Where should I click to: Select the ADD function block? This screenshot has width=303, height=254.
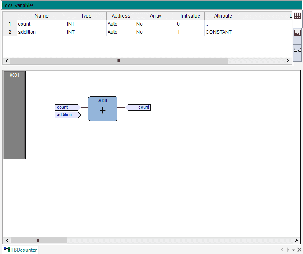(102, 109)
